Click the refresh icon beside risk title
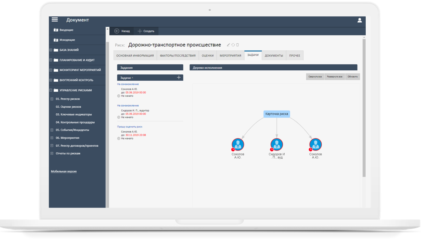Image resolution: width=421 pixels, height=244 pixels. (233, 45)
